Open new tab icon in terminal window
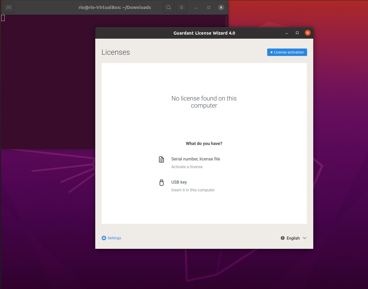The width and height of the screenshot is (368, 289). 9,7
